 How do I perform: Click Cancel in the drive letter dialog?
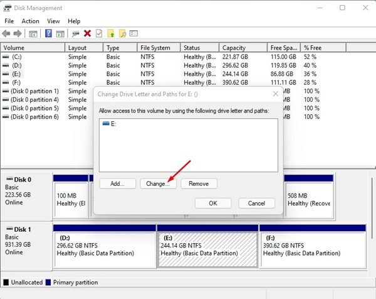click(x=256, y=204)
